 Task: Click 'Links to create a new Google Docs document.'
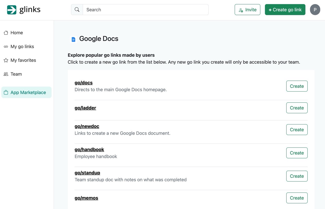[x=122, y=133]
